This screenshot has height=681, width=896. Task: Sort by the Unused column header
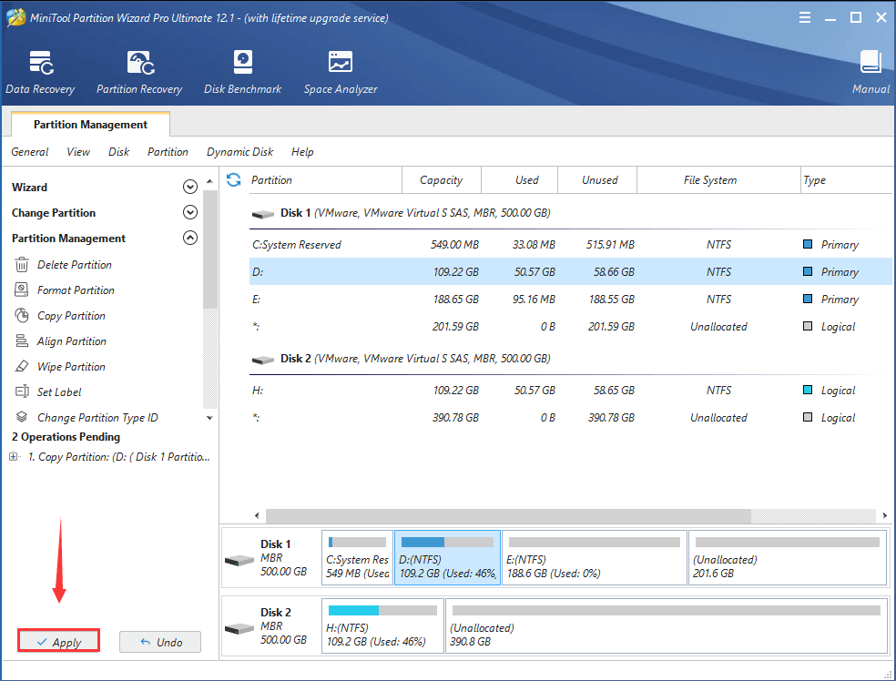pos(597,180)
